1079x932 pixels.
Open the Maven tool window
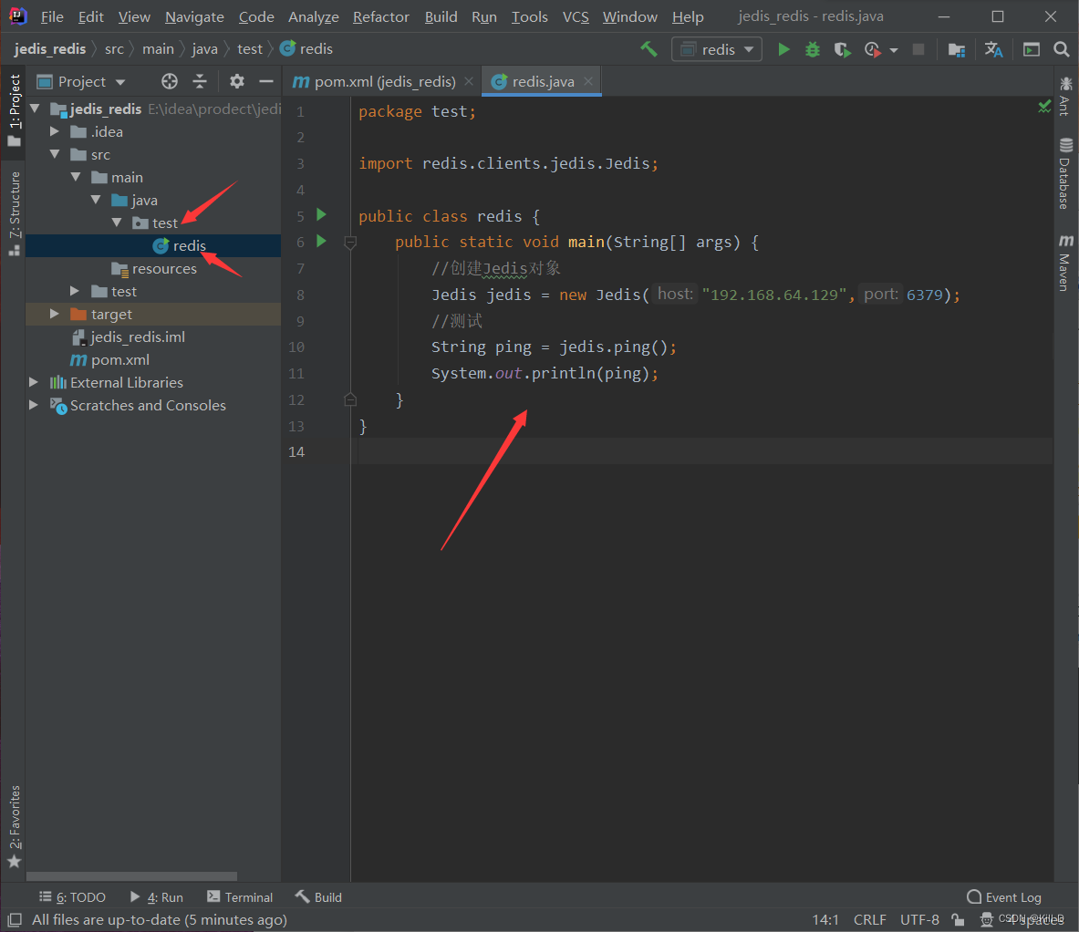tap(1065, 263)
